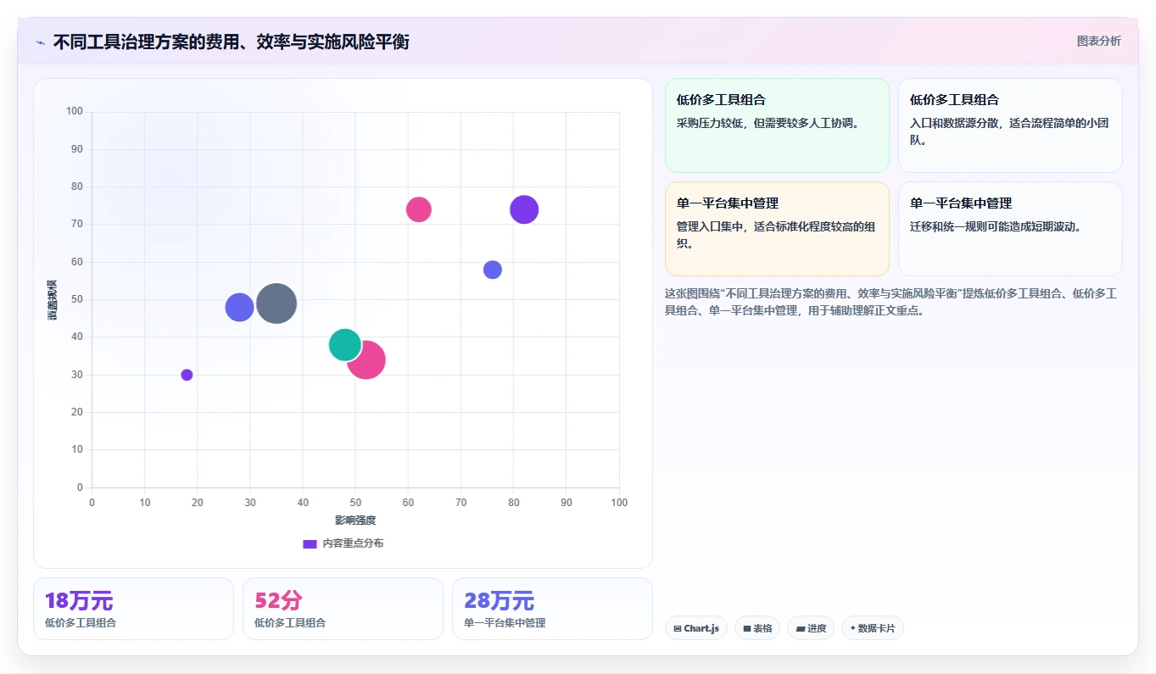
Task: Click the teal bubble in chart
Action: click(344, 344)
